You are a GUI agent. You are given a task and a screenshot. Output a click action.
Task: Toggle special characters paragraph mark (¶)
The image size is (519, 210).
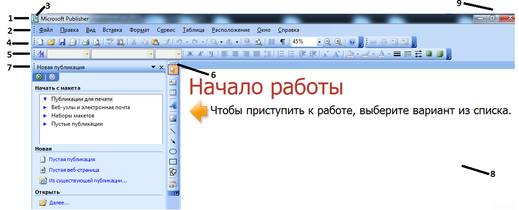point(282,42)
